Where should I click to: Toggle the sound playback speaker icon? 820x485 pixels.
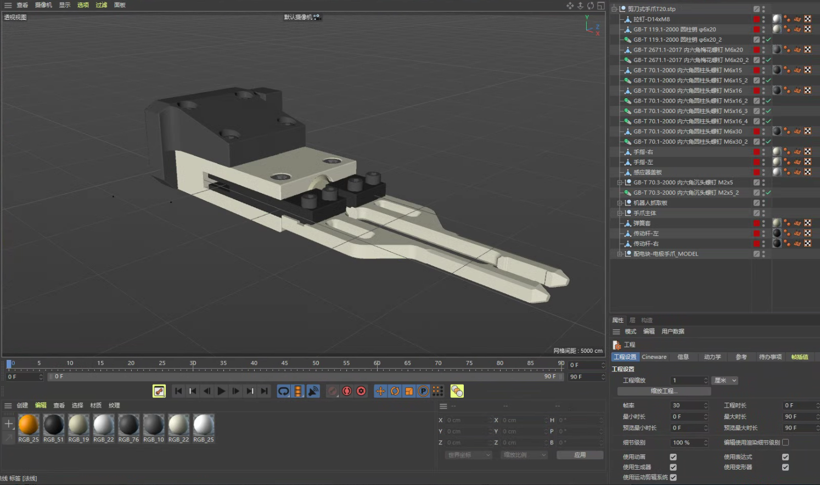[x=313, y=391]
